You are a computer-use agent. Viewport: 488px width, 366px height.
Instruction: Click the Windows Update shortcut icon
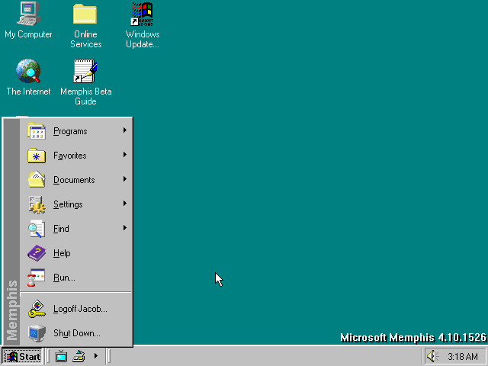(143, 14)
